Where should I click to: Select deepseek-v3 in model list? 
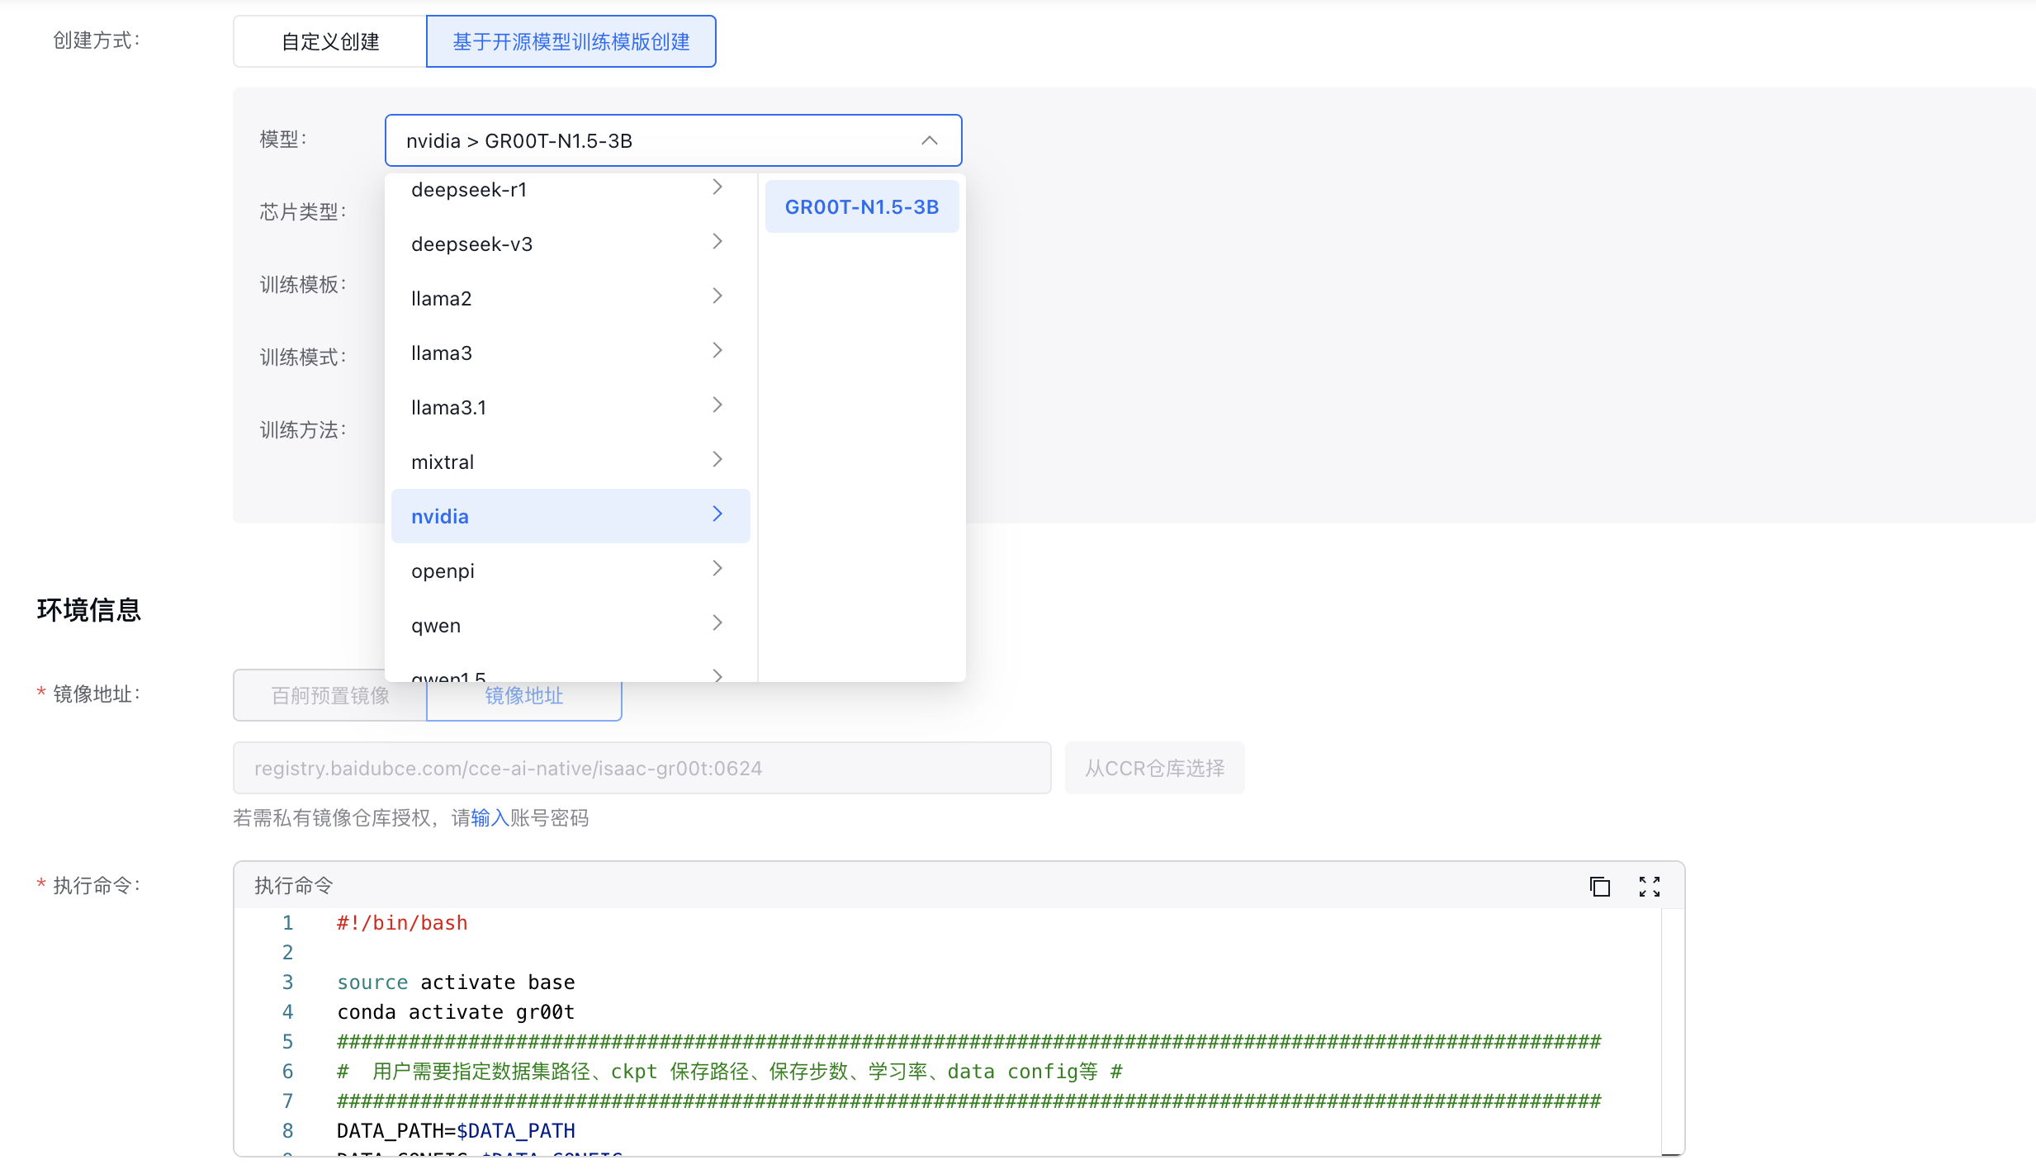(x=571, y=244)
